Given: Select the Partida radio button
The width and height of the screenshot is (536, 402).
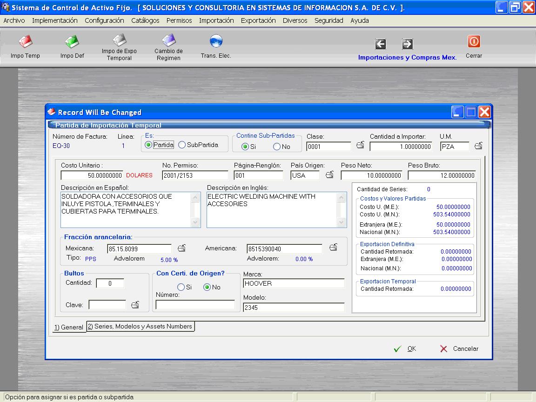Looking at the screenshot, I should [148, 145].
